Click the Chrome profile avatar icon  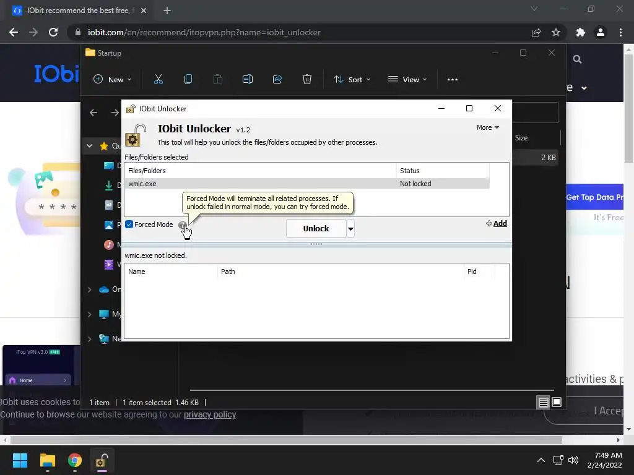click(601, 32)
